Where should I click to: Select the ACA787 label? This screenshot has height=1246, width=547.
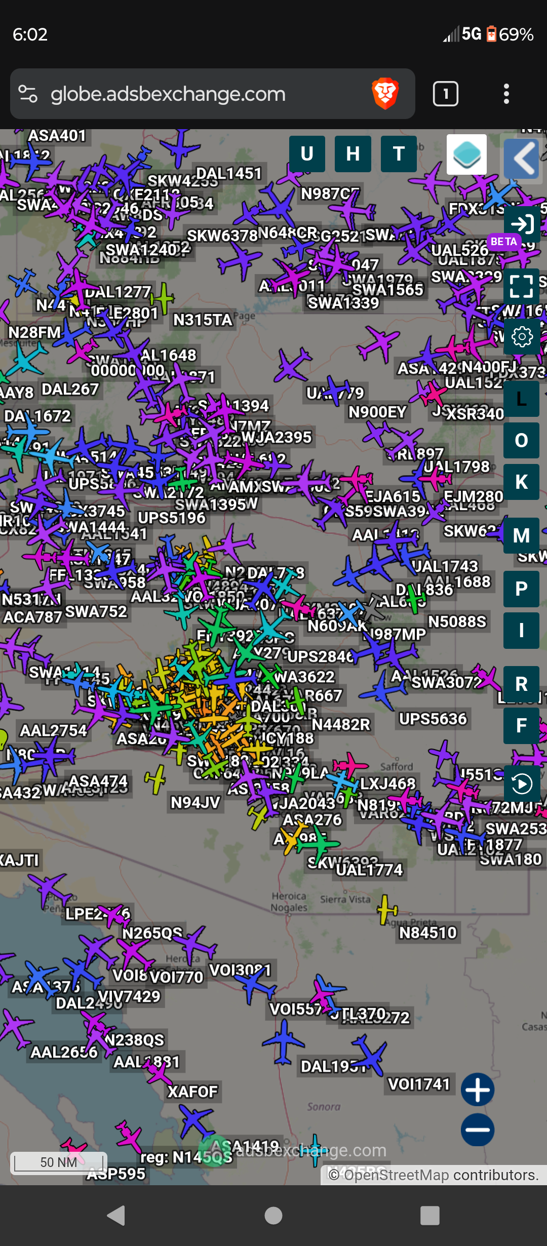point(32,617)
